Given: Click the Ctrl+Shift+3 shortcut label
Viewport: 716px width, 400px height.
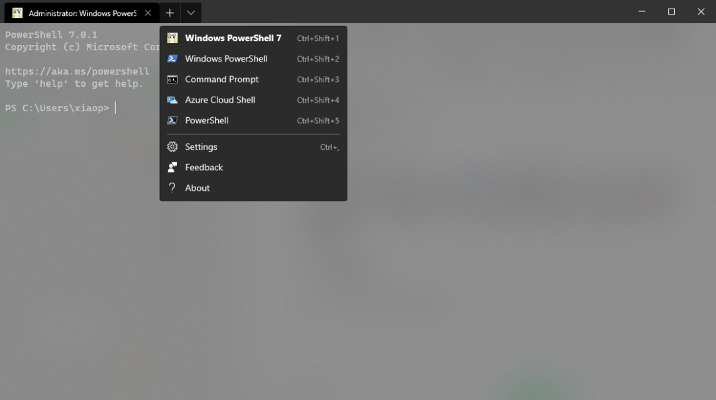Looking at the screenshot, I should [x=318, y=79].
